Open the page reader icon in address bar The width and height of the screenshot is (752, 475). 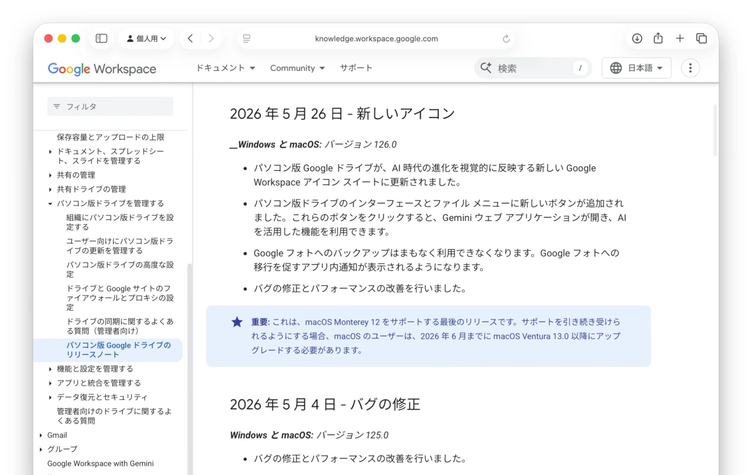247,39
